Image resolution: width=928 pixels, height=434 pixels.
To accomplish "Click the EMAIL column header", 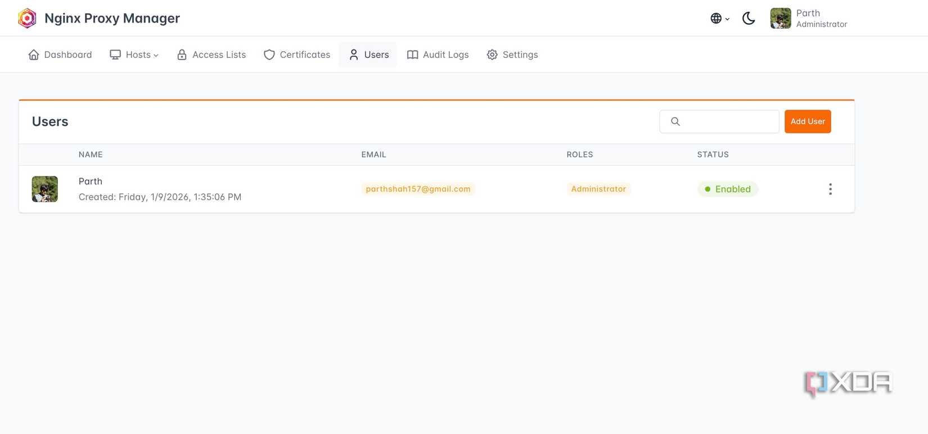I will pyautogui.click(x=374, y=155).
